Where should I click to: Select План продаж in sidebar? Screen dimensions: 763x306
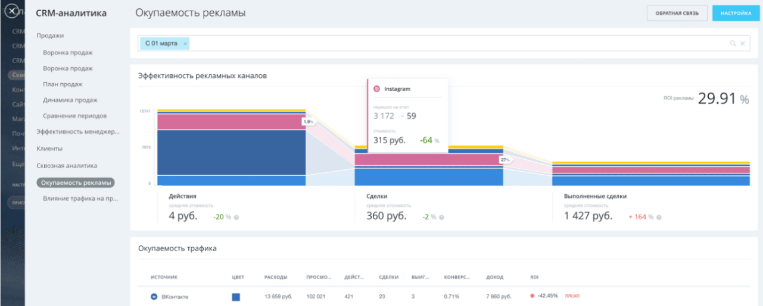point(63,84)
